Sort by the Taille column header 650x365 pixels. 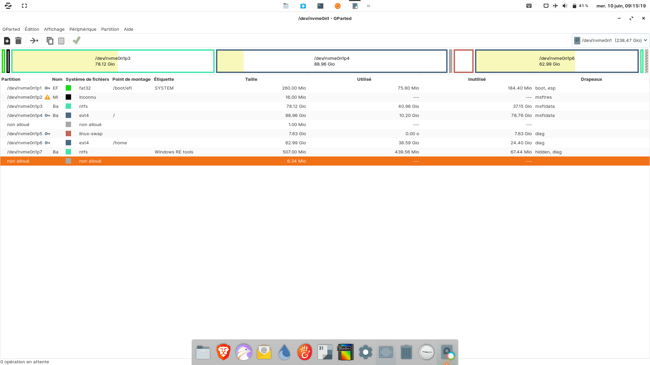click(251, 79)
